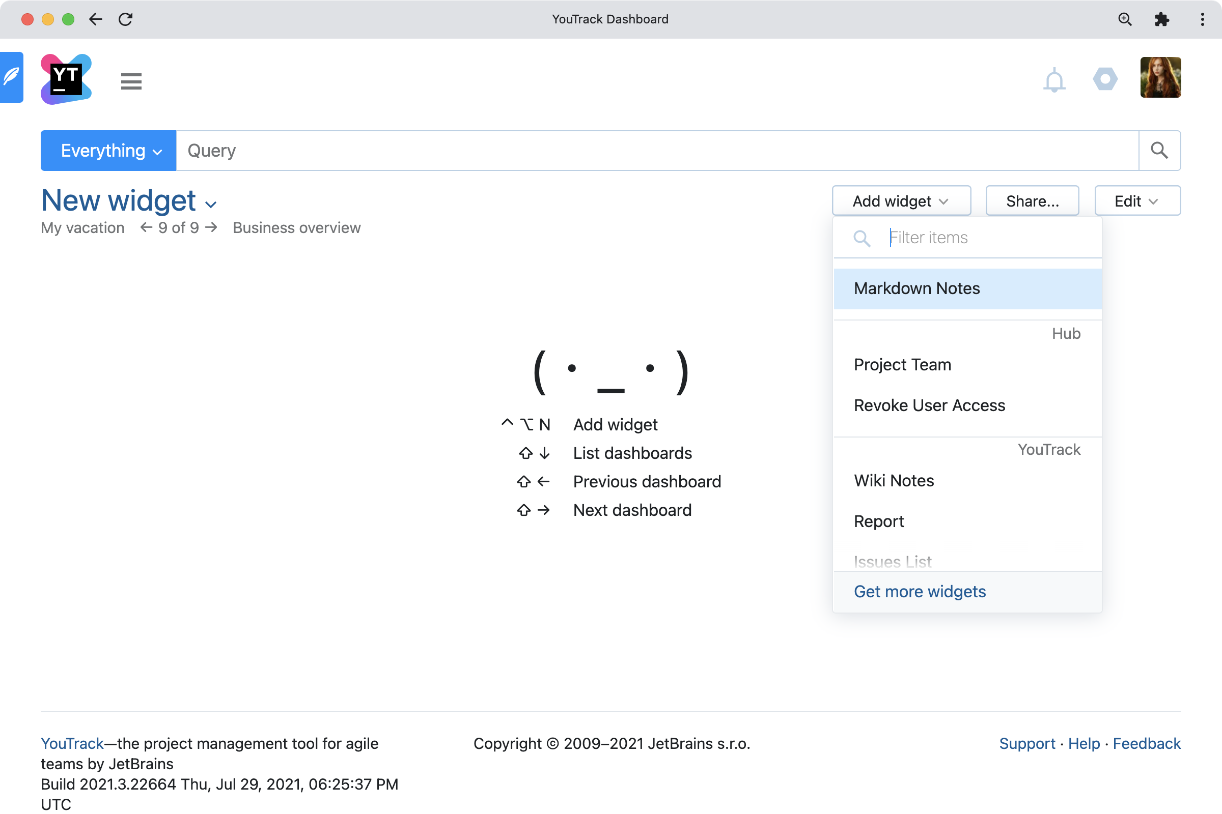Click the List dashboards hint text

coord(632,453)
